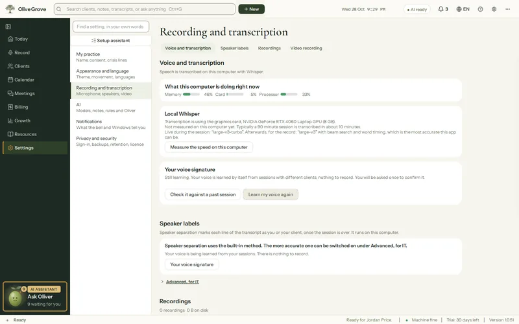Open the Setup assistant
Image resolution: width=519 pixels, height=324 pixels.
point(111,40)
